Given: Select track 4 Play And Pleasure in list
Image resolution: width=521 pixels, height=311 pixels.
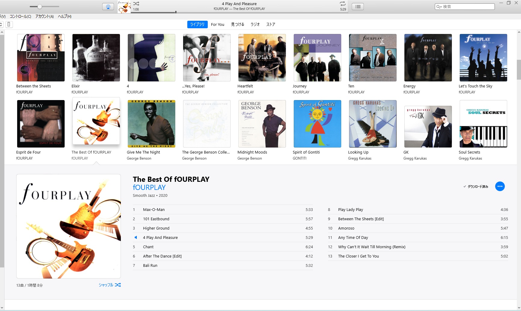Looking at the screenshot, I should click(223, 237).
